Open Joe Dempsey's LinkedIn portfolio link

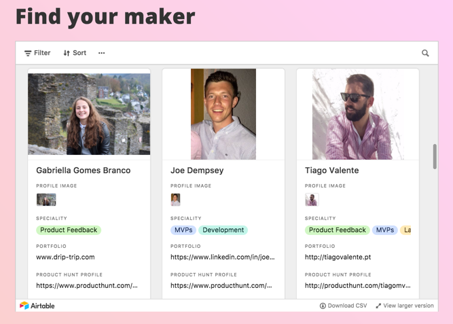click(222, 257)
